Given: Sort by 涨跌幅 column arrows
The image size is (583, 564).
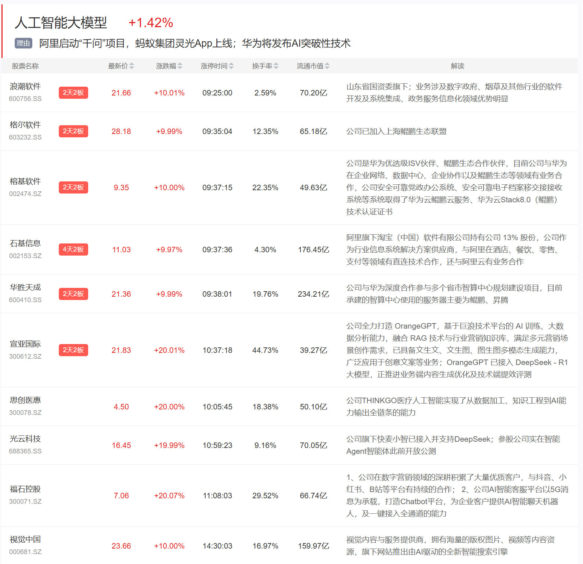Looking at the screenshot, I should (180, 66).
